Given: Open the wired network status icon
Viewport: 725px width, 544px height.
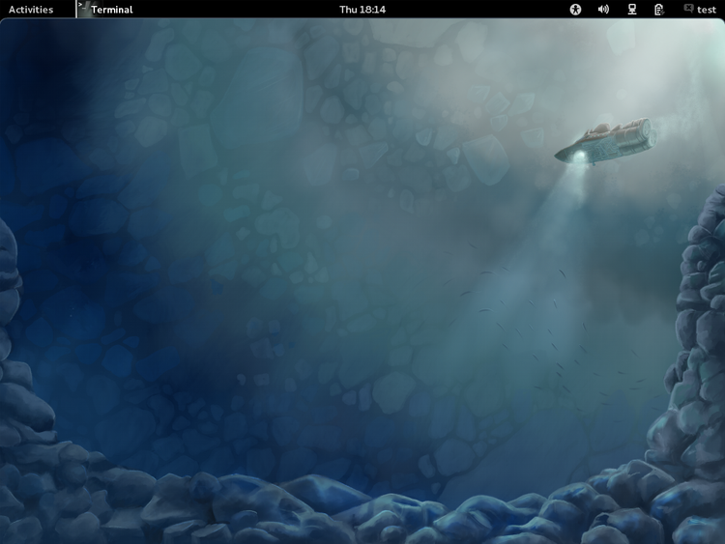Looking at the screenshot, I should click(x=632, y=10).
